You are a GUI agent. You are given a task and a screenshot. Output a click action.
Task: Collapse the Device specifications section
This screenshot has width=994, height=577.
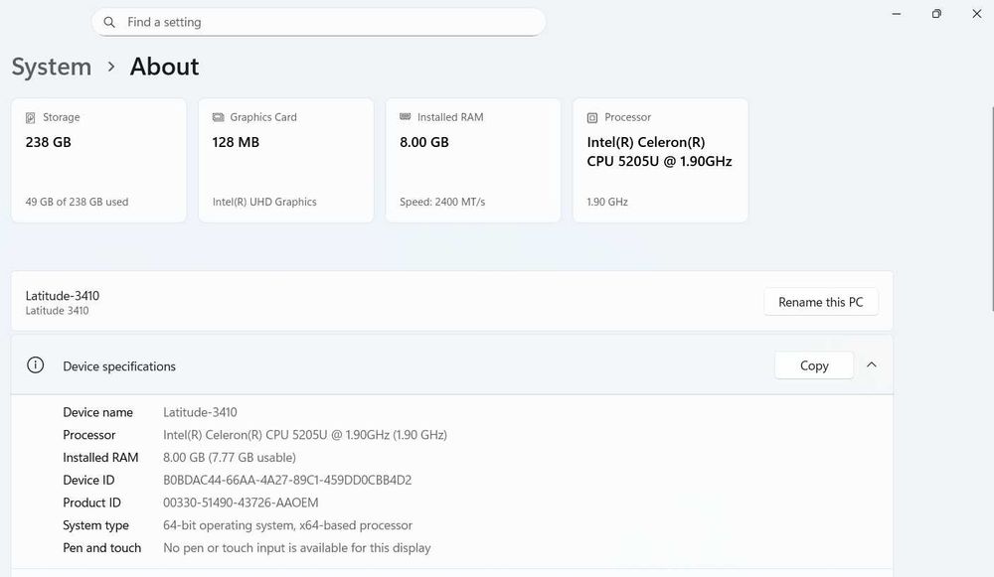click(872, 365)
